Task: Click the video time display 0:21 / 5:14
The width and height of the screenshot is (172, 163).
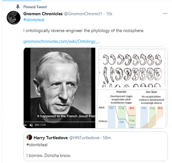Action: (x=40, y=125)
